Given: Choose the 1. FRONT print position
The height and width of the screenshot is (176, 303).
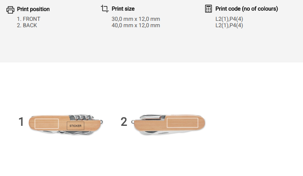Looking at the screenshot, I should point(29,19).
